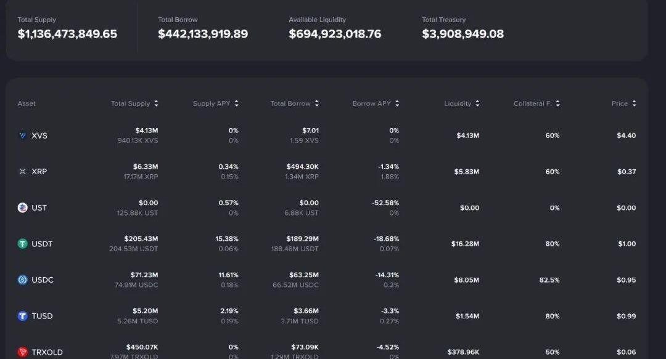Select the USDC price value $0.95
Viewport: 666px width, 359px height.
(626, 280)
